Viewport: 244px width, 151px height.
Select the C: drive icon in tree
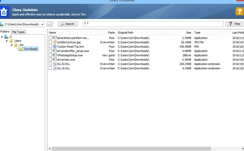coord(6,36)
